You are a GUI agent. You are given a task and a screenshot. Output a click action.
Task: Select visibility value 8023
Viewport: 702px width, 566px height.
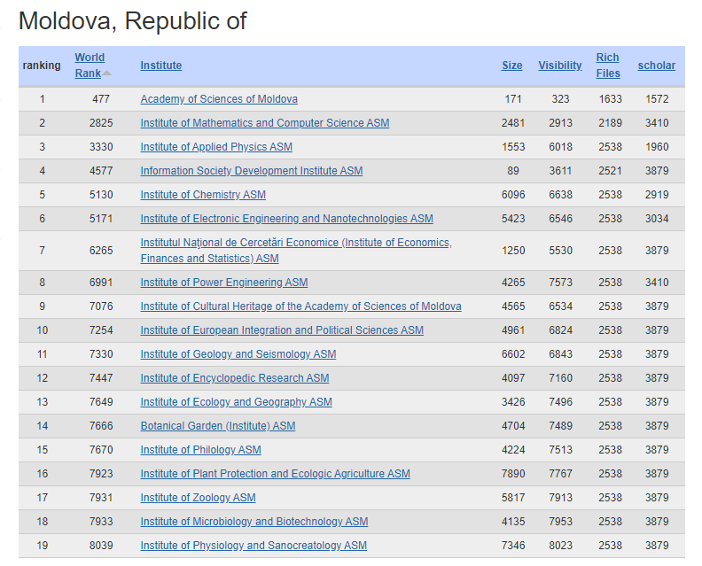pyautogui.click(x=560, y=546)
